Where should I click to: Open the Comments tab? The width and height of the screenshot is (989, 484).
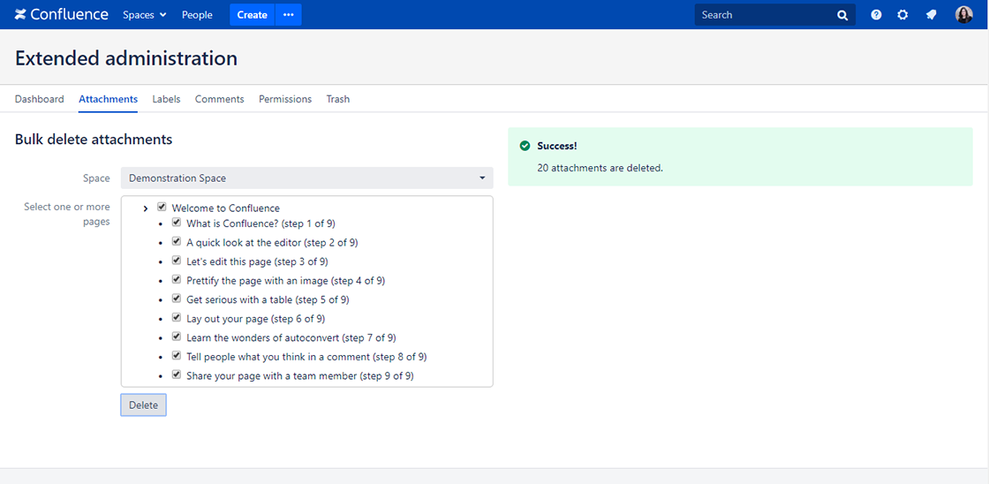tap(220, 99)
